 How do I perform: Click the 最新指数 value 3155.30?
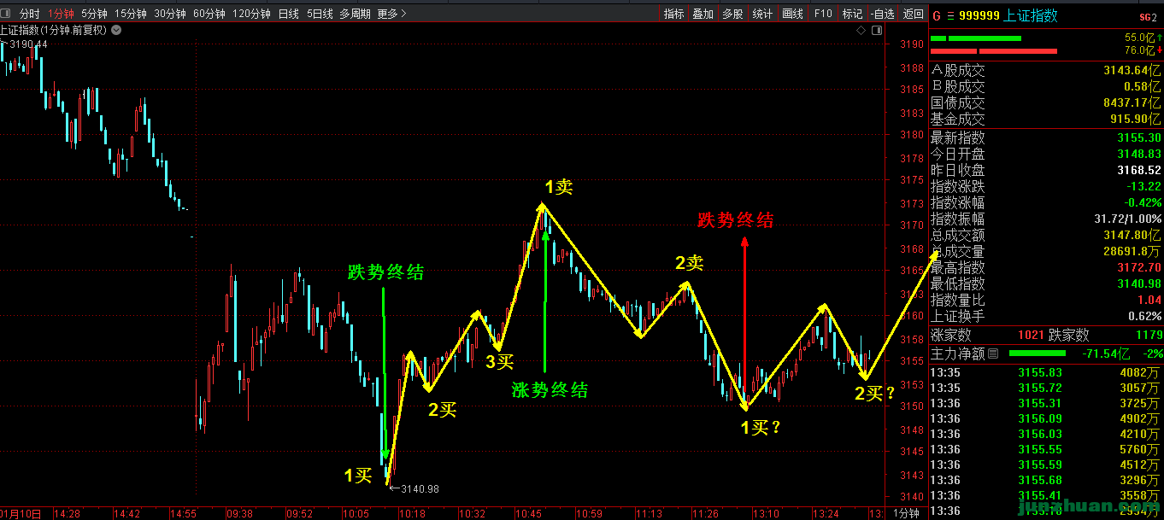point(1139,137)
